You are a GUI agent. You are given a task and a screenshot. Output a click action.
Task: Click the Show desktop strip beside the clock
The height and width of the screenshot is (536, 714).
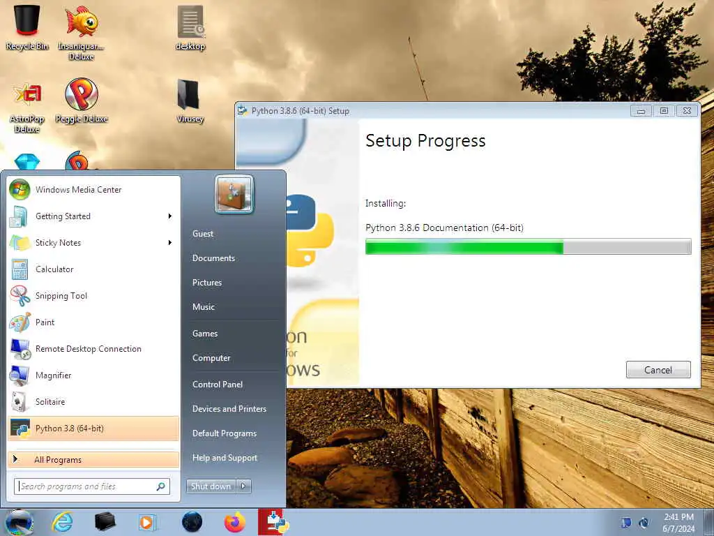pos(708,523)
